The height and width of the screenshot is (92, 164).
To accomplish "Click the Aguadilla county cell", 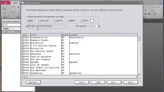I will tap(75, 73).
